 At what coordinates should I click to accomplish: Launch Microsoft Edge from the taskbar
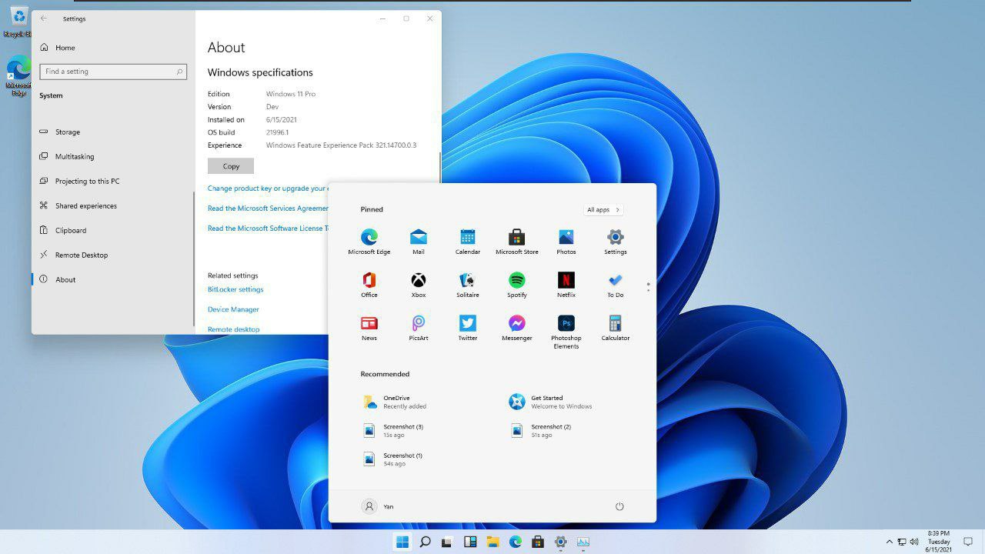[516, 542]
